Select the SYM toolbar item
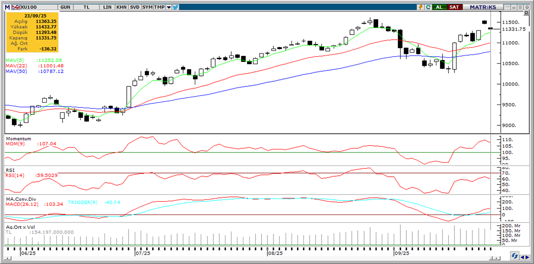The height and width of the screenshot is (264, 534). click(x=147, y=7)
